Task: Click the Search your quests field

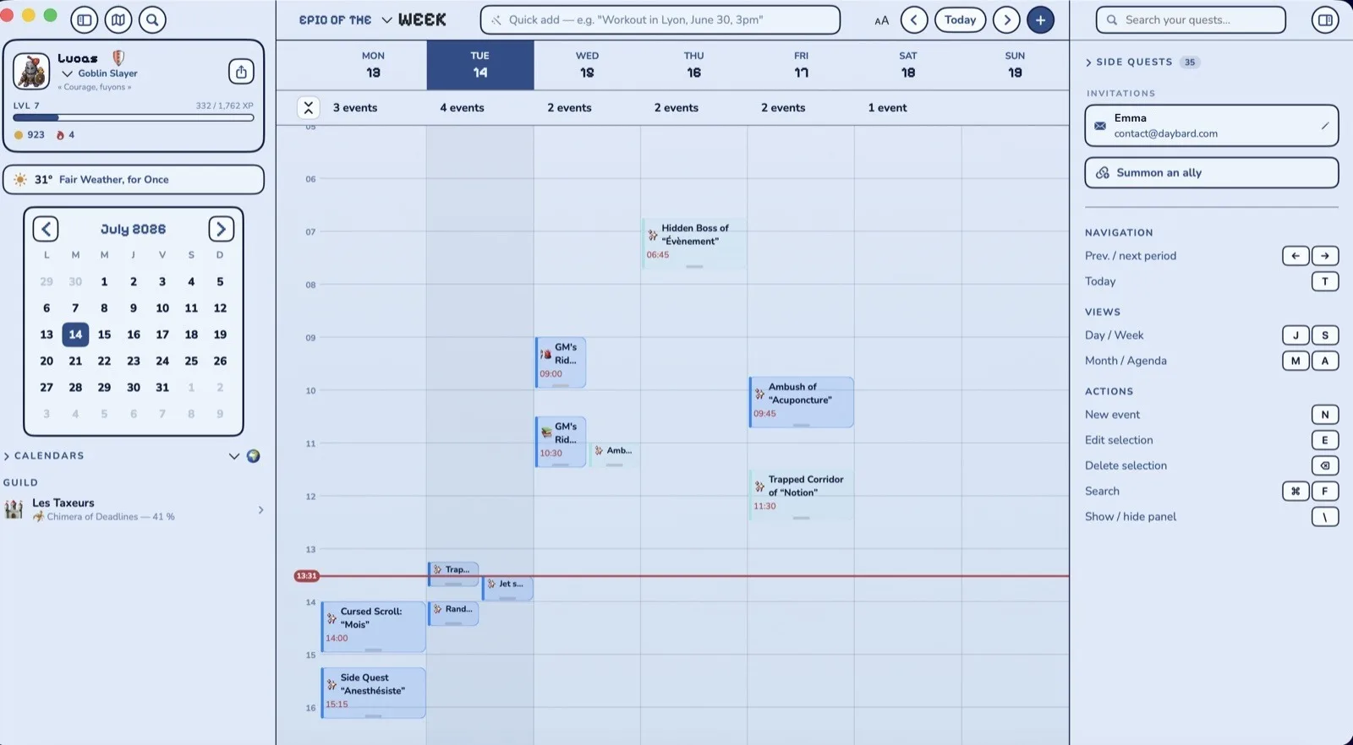Action: (1191, 19)
